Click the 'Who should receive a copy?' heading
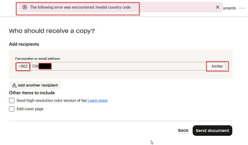Image resolution: width=248 pixels, height=145 pixels. [52, 31]
